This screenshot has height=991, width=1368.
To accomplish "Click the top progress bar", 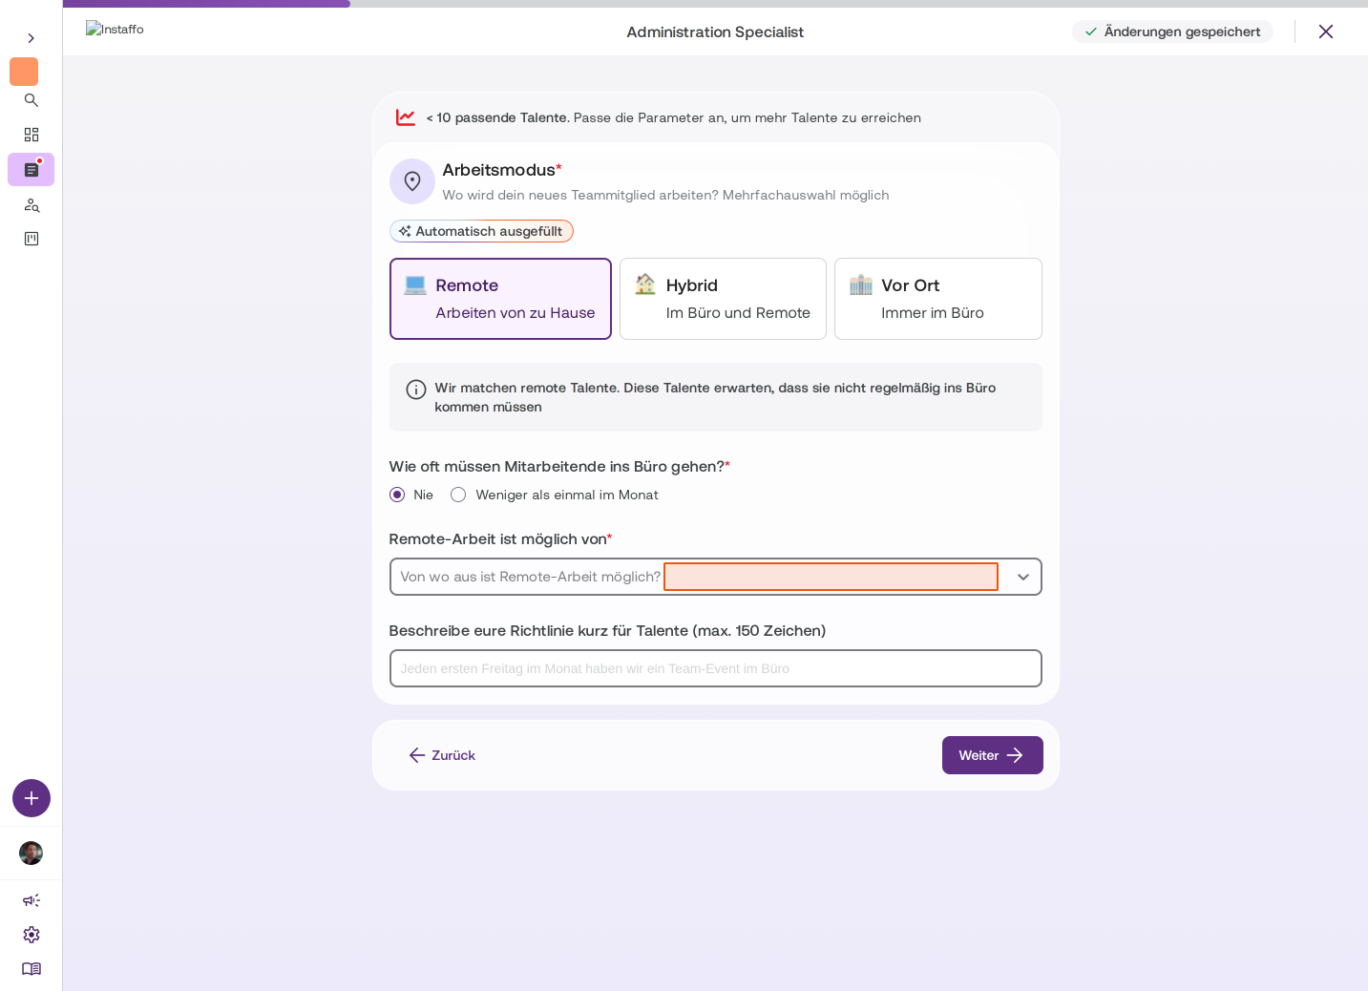I will 715,4.
